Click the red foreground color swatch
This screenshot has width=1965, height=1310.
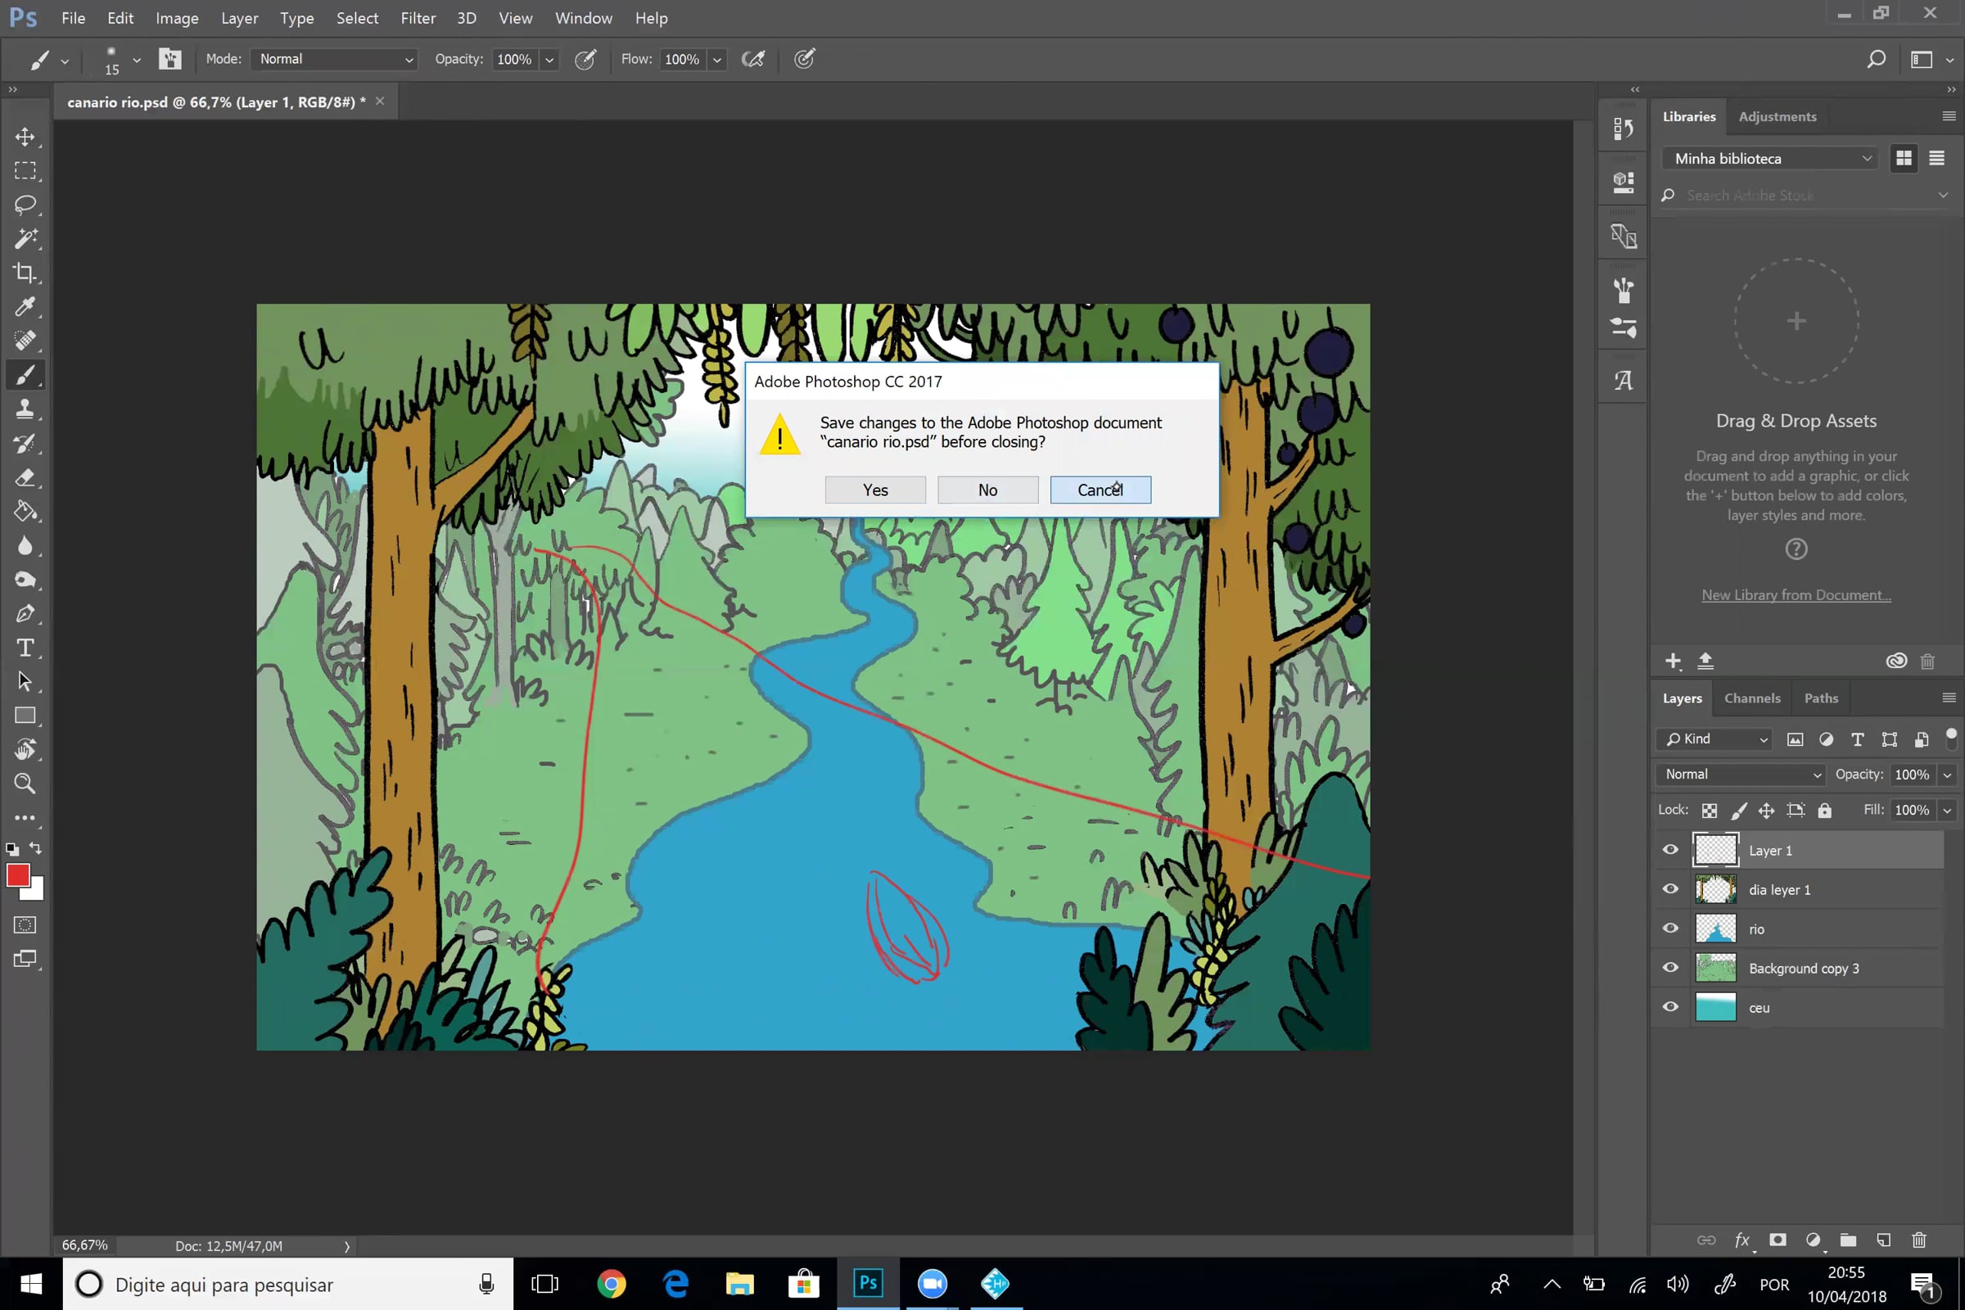tap(17, 874)
